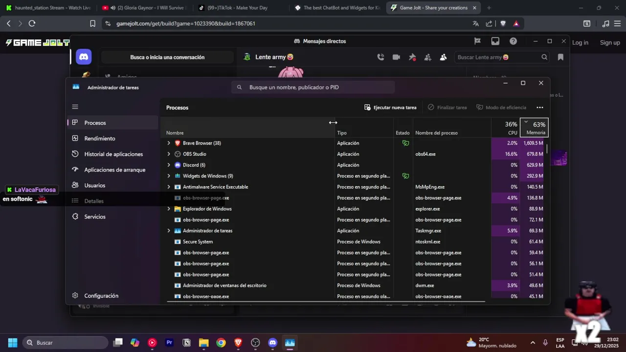Start a voice call in Discord
626x352 pixels.
pos(380,57)
